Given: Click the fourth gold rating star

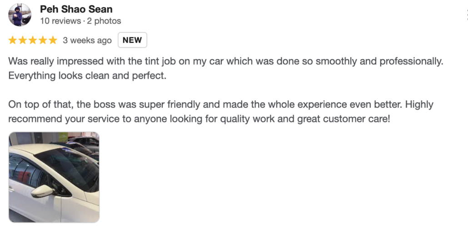Looking at the screenshot, I should [x=43, y=40].
